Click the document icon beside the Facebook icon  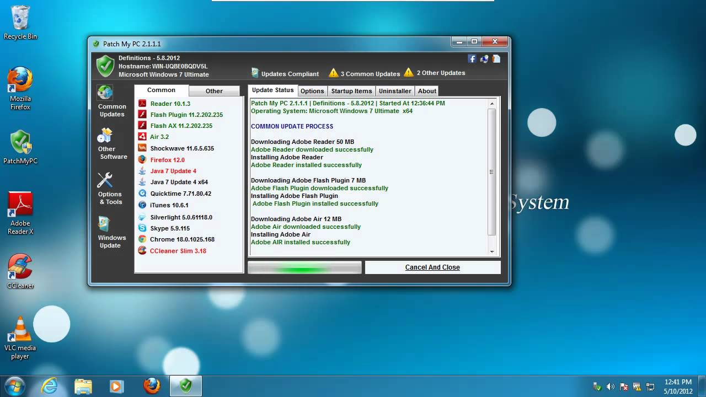coord(496,58)
